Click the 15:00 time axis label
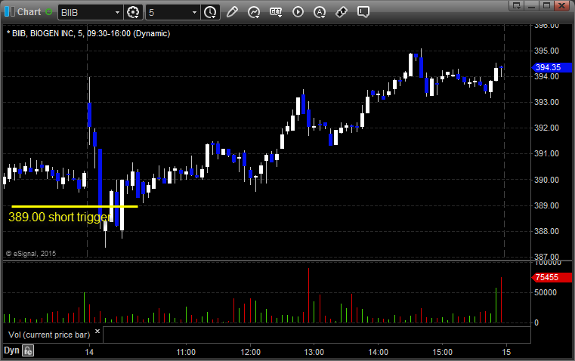The height and width of the screenshot is (361, 575). [x=442, y=352]
